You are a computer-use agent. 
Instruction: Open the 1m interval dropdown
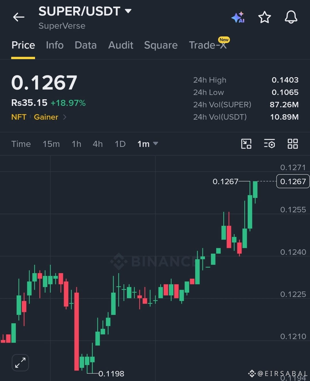pyautogui.click(x=148, y=144)
